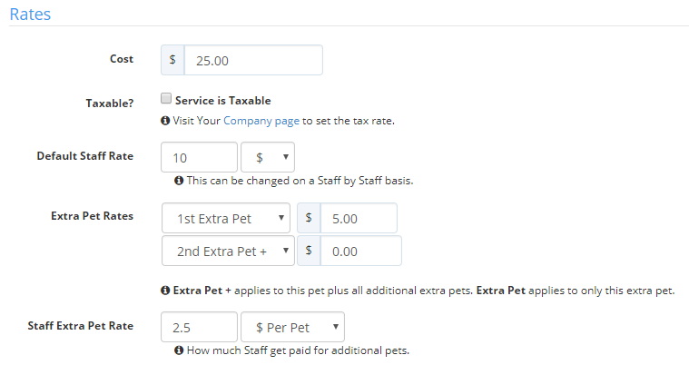This screenshot has width=689, height=365.
Task: Click the Rates section heading
Action: (x=30, y=14)
